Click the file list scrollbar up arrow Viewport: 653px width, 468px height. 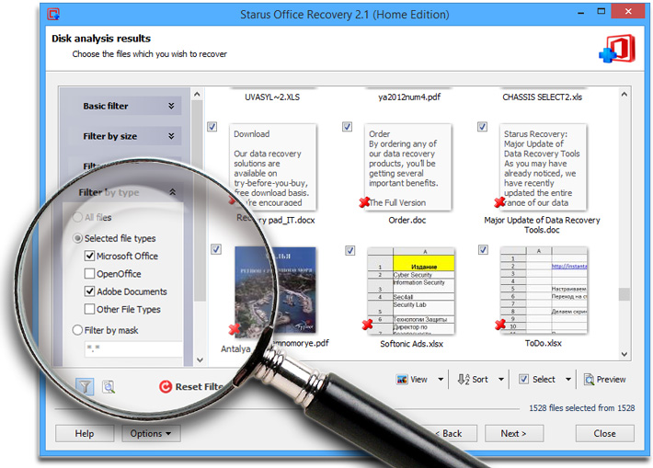(624, 94)
